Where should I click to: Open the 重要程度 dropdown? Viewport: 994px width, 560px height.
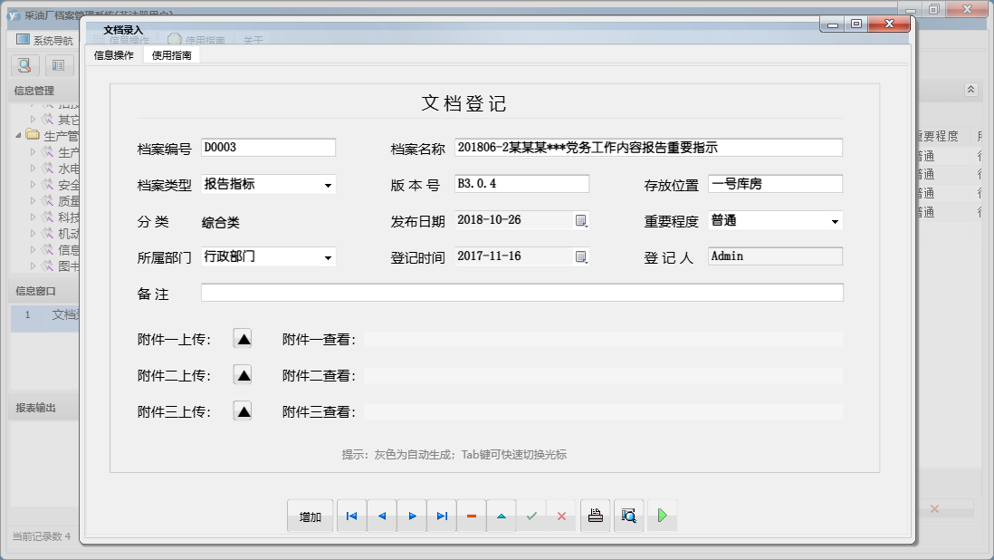click(x=834, y=221)
